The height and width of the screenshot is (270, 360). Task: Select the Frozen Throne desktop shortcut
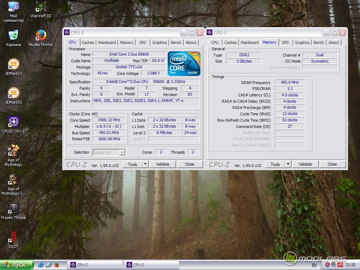14,211
